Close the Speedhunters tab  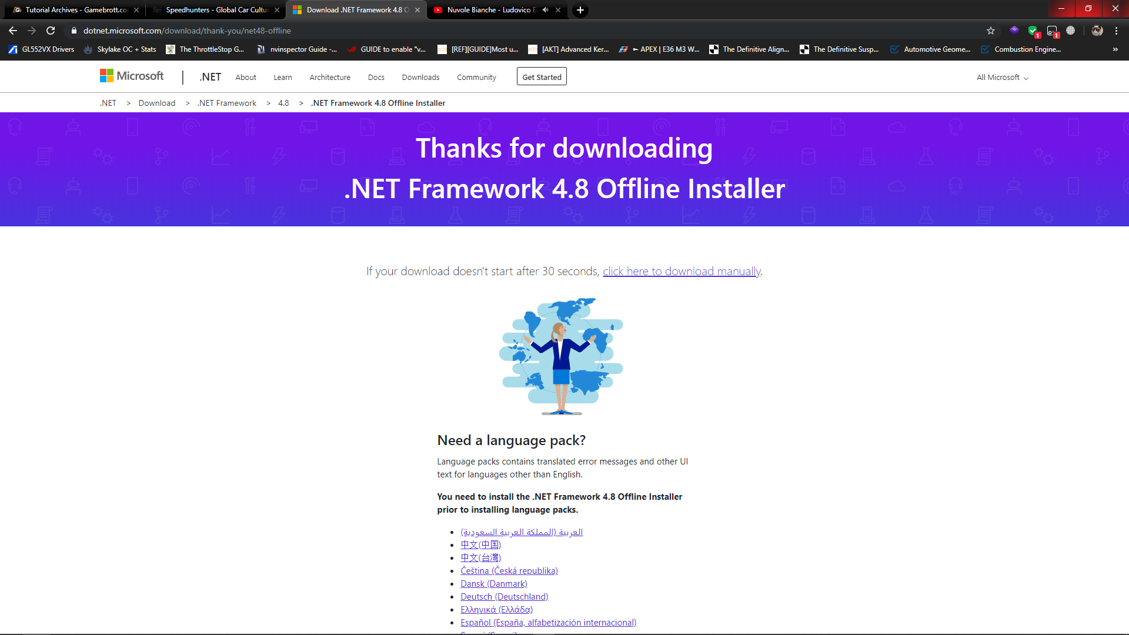(x=277, y=10)
